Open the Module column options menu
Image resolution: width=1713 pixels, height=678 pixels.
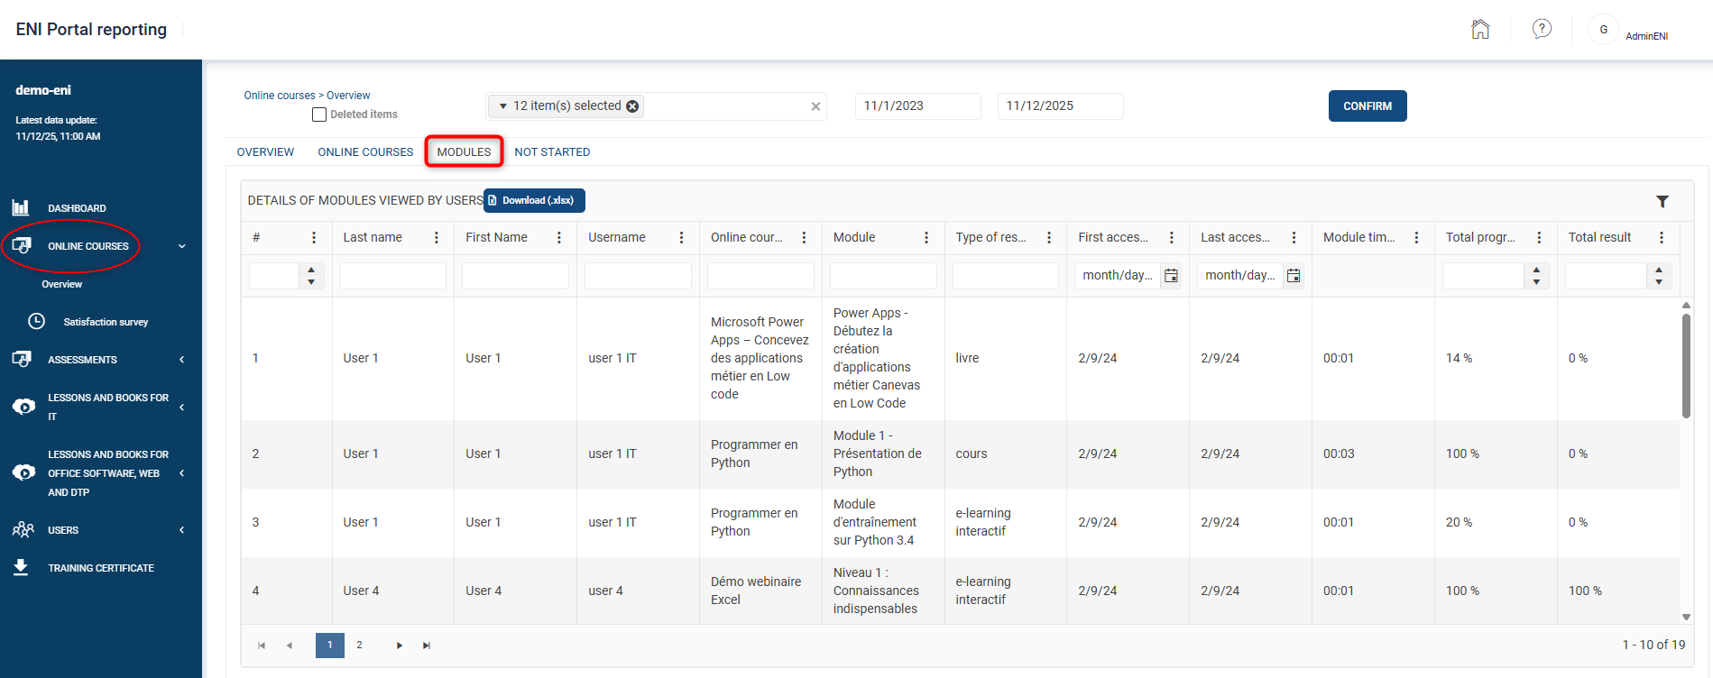pyautogui.click(x=926, y=238)
